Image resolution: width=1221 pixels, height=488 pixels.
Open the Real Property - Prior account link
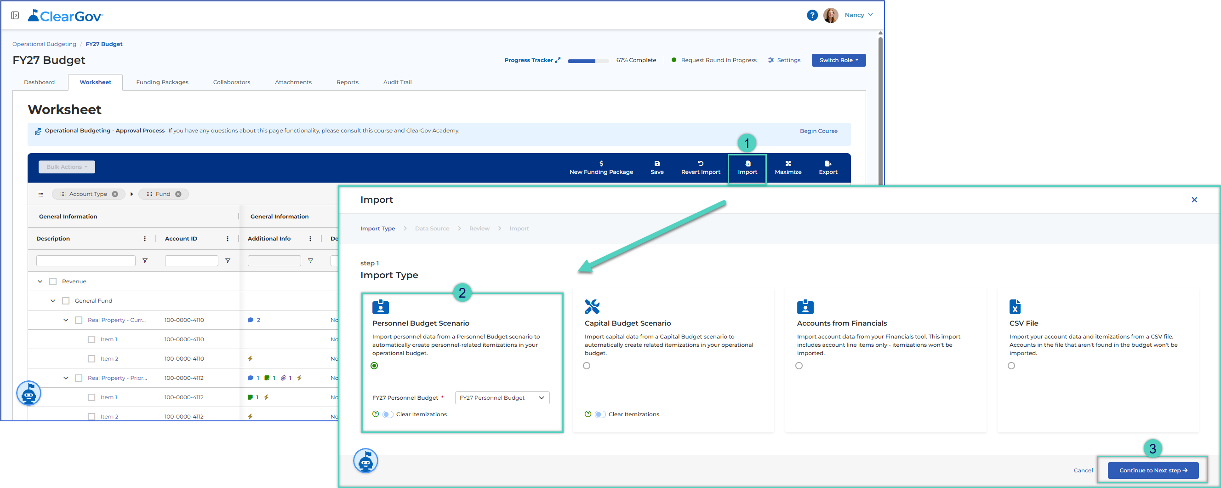(x=117, y=378)
